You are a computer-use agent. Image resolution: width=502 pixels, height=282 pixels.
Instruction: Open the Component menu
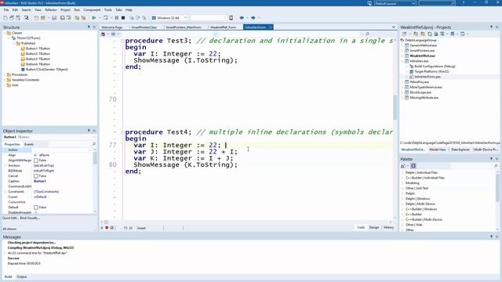click(x=92, y=10)
